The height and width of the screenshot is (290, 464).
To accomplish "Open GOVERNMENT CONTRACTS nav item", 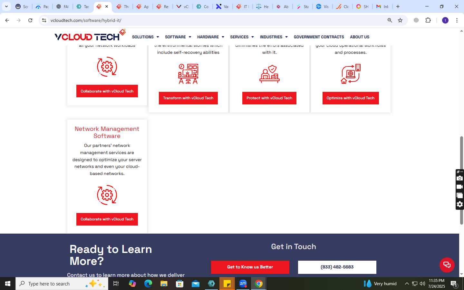I will pos(319,37).
